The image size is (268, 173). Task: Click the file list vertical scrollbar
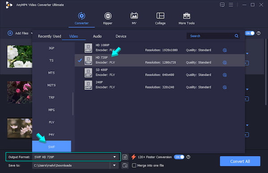(266, 72)
